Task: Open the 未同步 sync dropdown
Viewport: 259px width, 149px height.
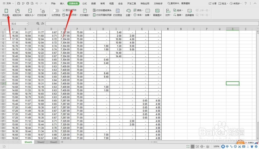Action: click(x=241, y=3)
